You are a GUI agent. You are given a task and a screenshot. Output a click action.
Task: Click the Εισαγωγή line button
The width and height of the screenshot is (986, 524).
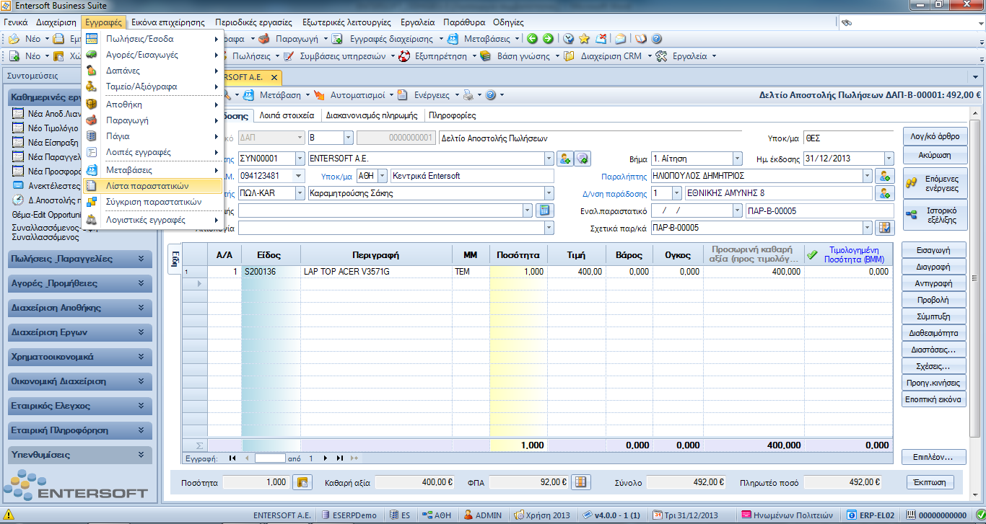coord(934,250)
